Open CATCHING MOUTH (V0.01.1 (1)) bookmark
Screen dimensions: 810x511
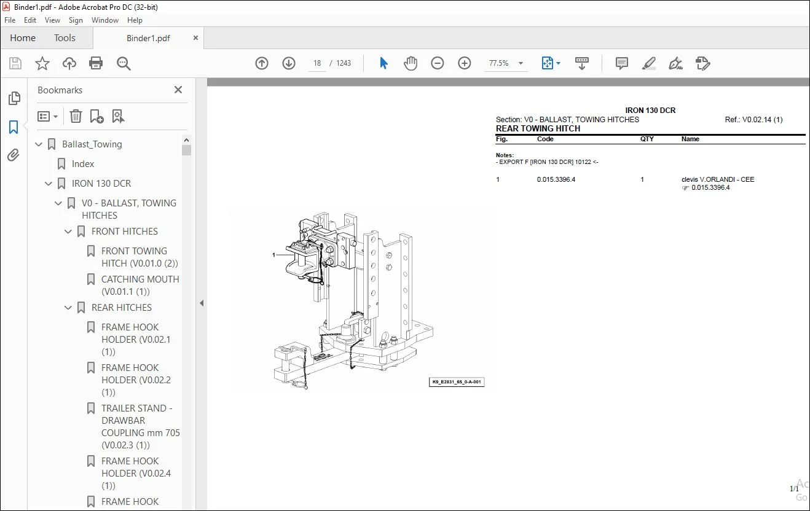pos(140,286)
